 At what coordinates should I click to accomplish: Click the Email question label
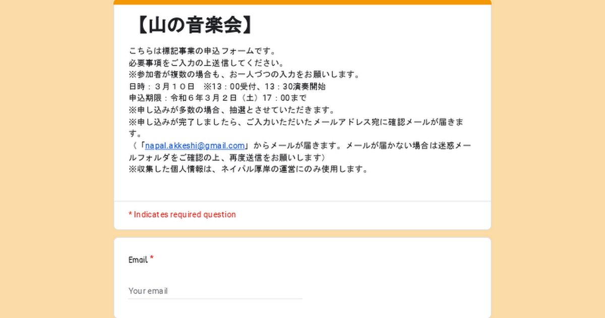click(138, 260)
